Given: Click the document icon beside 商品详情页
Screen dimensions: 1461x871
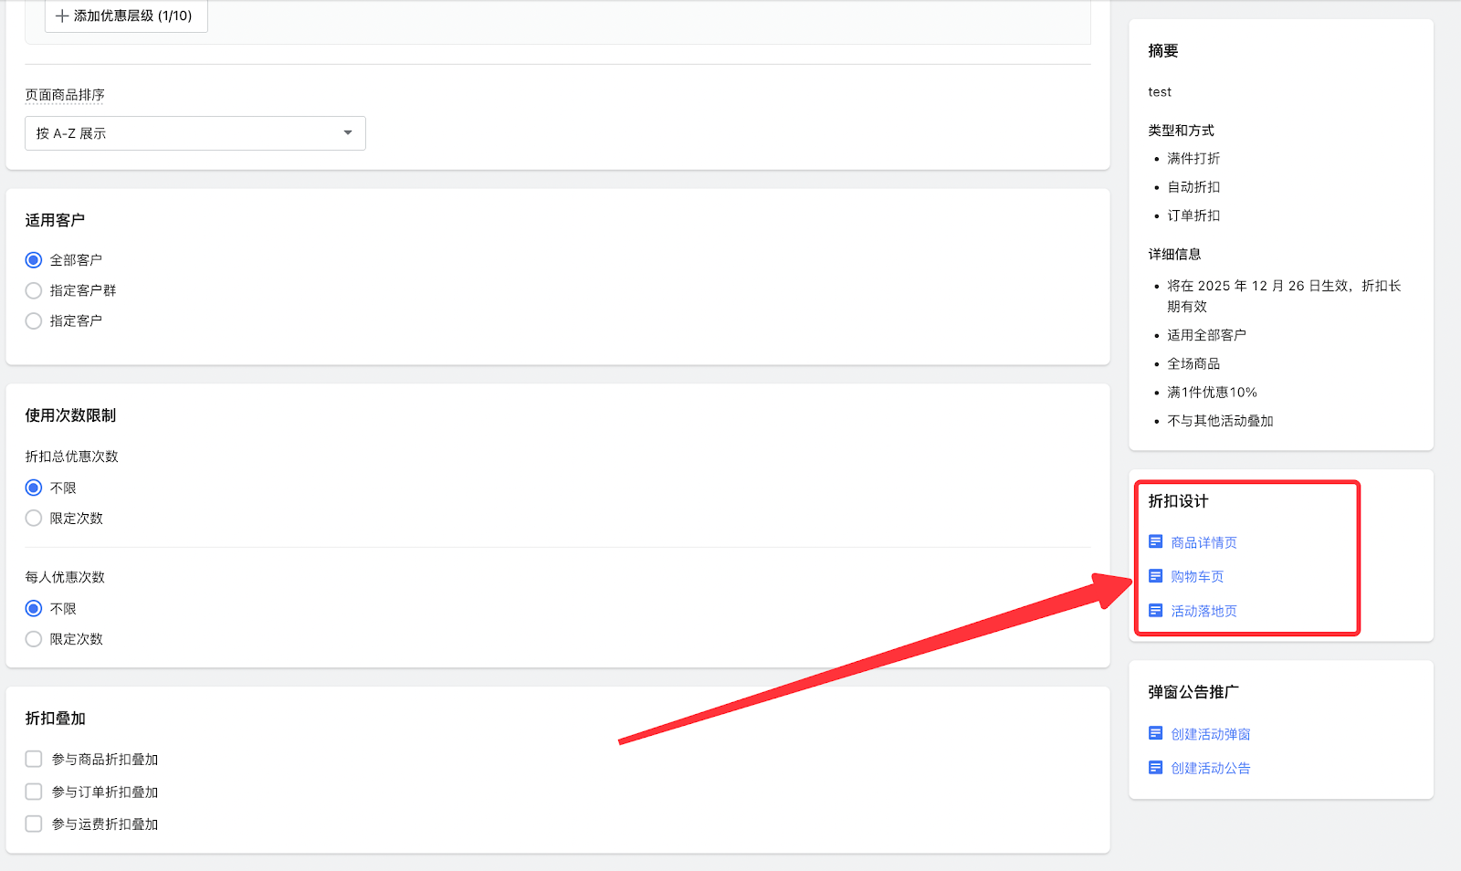Looking at the screenshot, I should coord(1155,542).
